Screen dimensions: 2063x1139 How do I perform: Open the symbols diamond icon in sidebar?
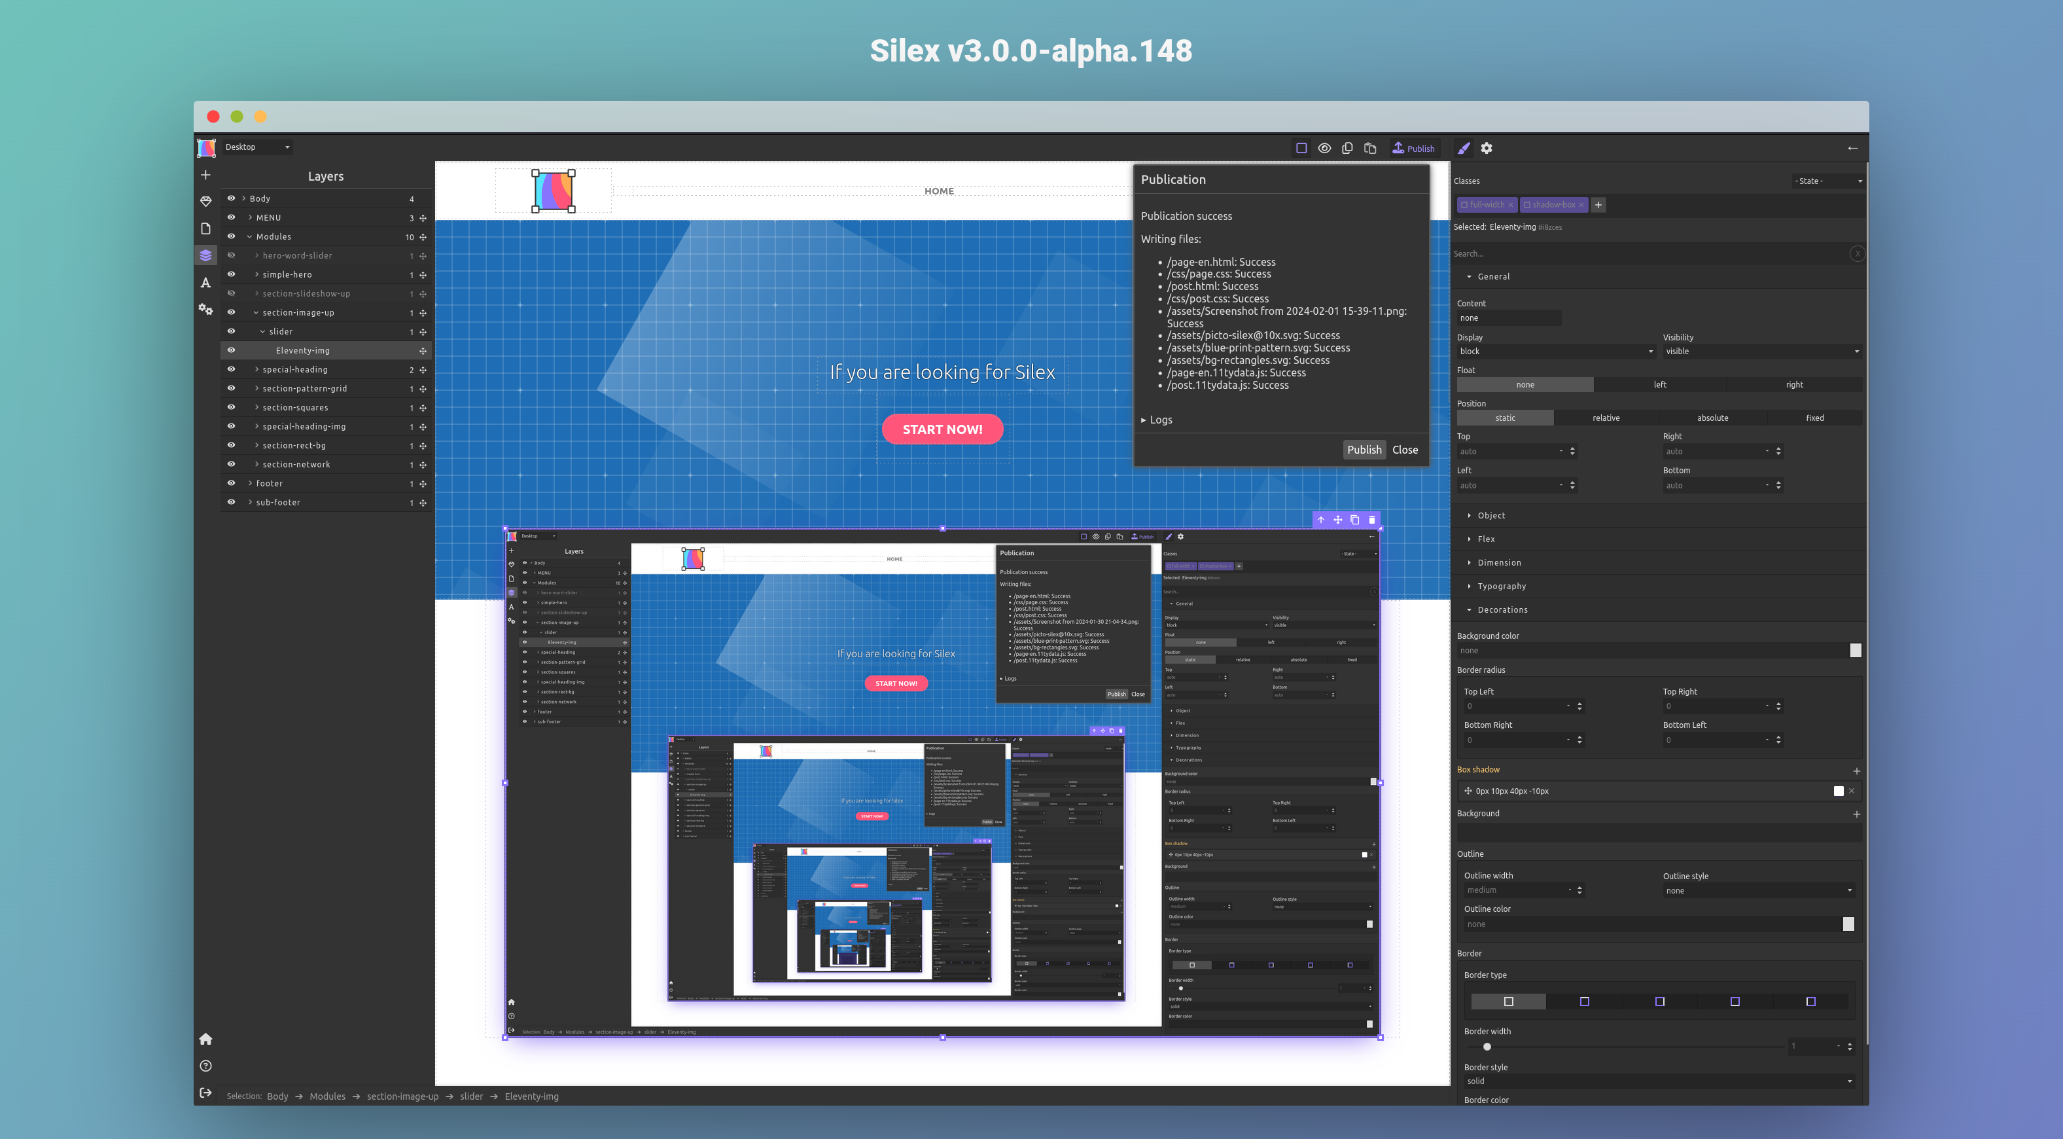[x=206, y=201]
